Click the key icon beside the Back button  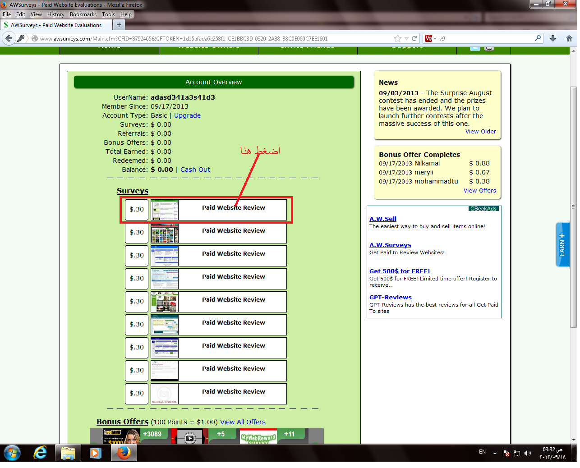21,38
